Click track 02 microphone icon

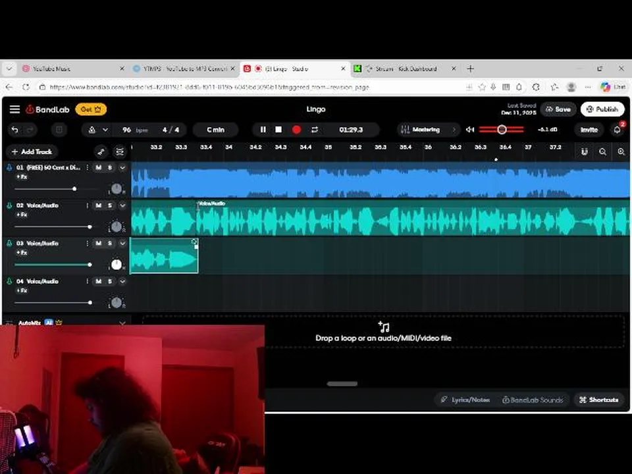[9, 205]
